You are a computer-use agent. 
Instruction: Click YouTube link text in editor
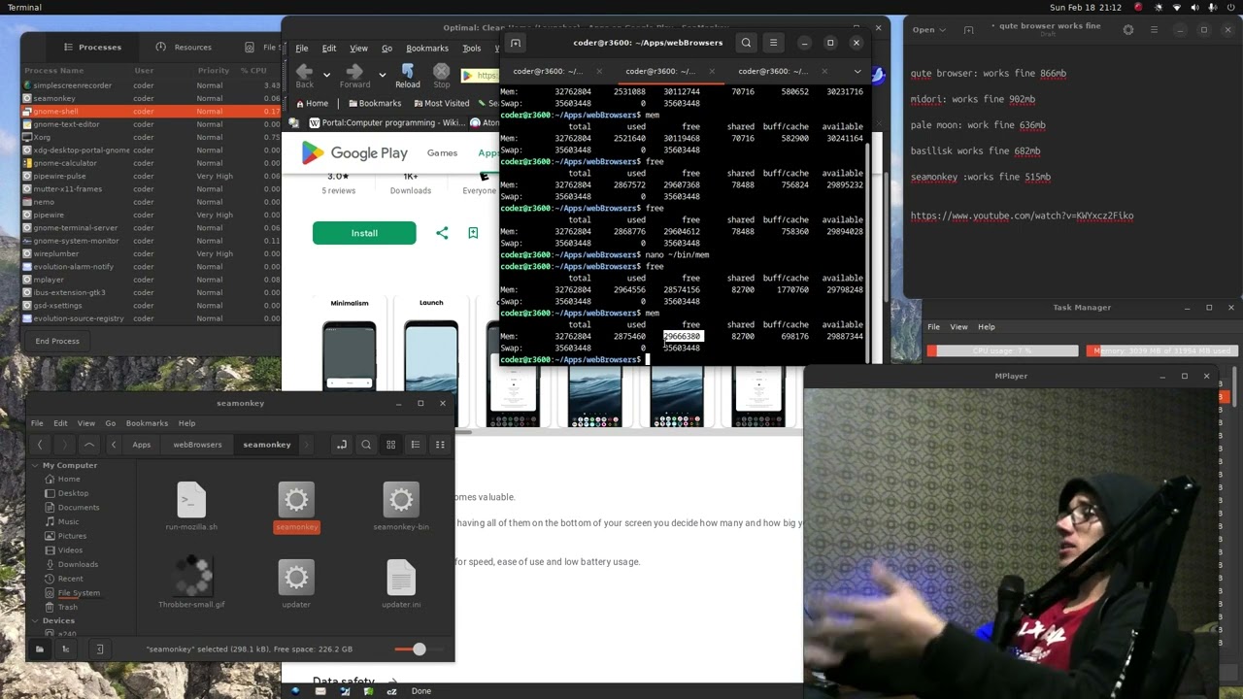(1022, 216)
